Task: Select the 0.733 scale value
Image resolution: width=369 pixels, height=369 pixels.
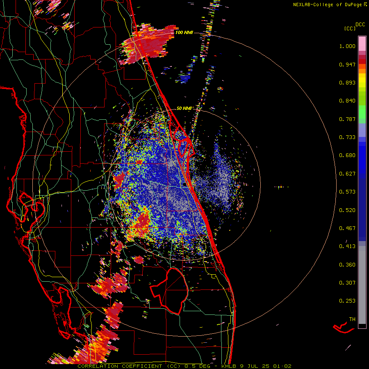Action: [347, 137]
